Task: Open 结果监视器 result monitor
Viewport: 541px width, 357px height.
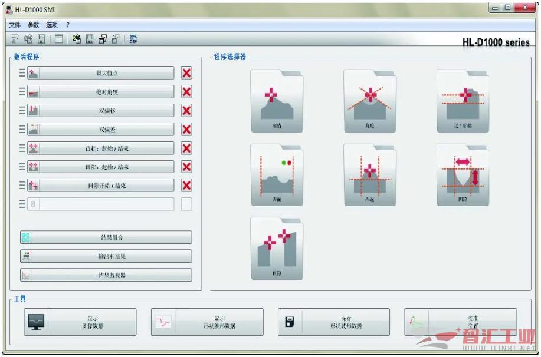Action: [106, 275]
